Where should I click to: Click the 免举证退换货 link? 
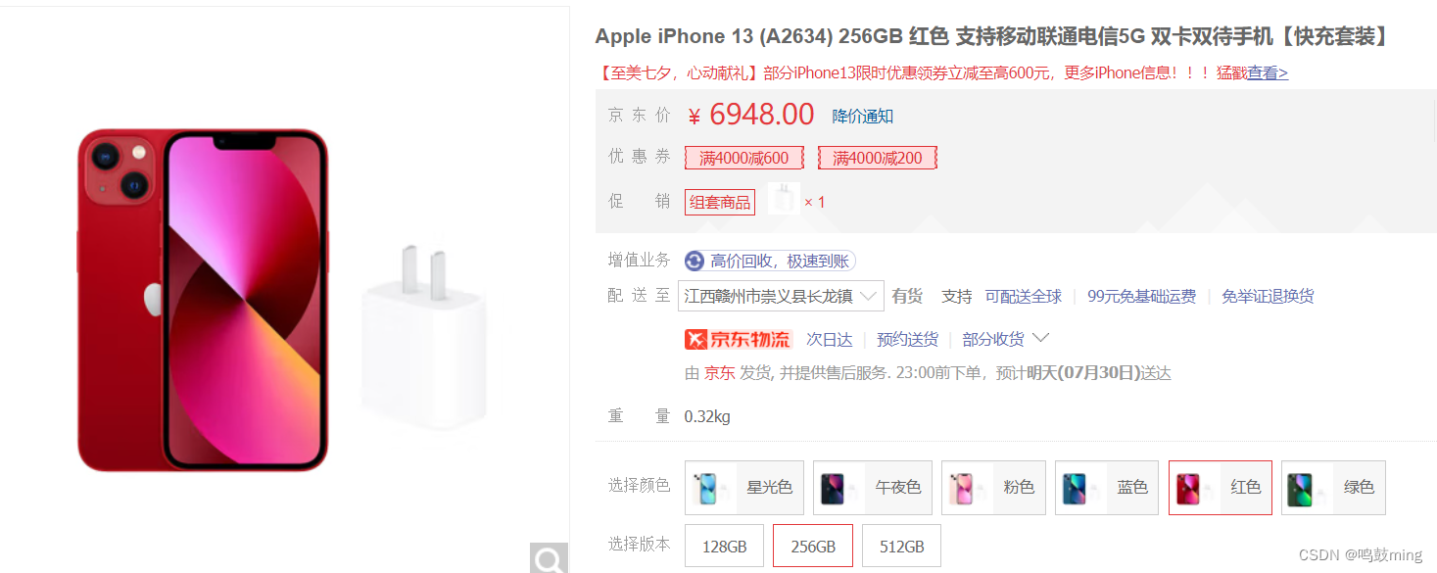click(1268, 296)
